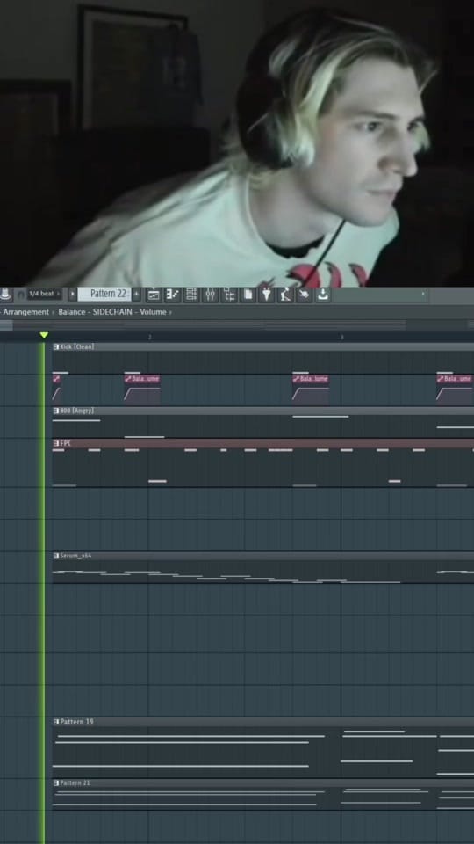
Task: Click the horizontal playlist scrollbar
Action: (x=236, y=324)
